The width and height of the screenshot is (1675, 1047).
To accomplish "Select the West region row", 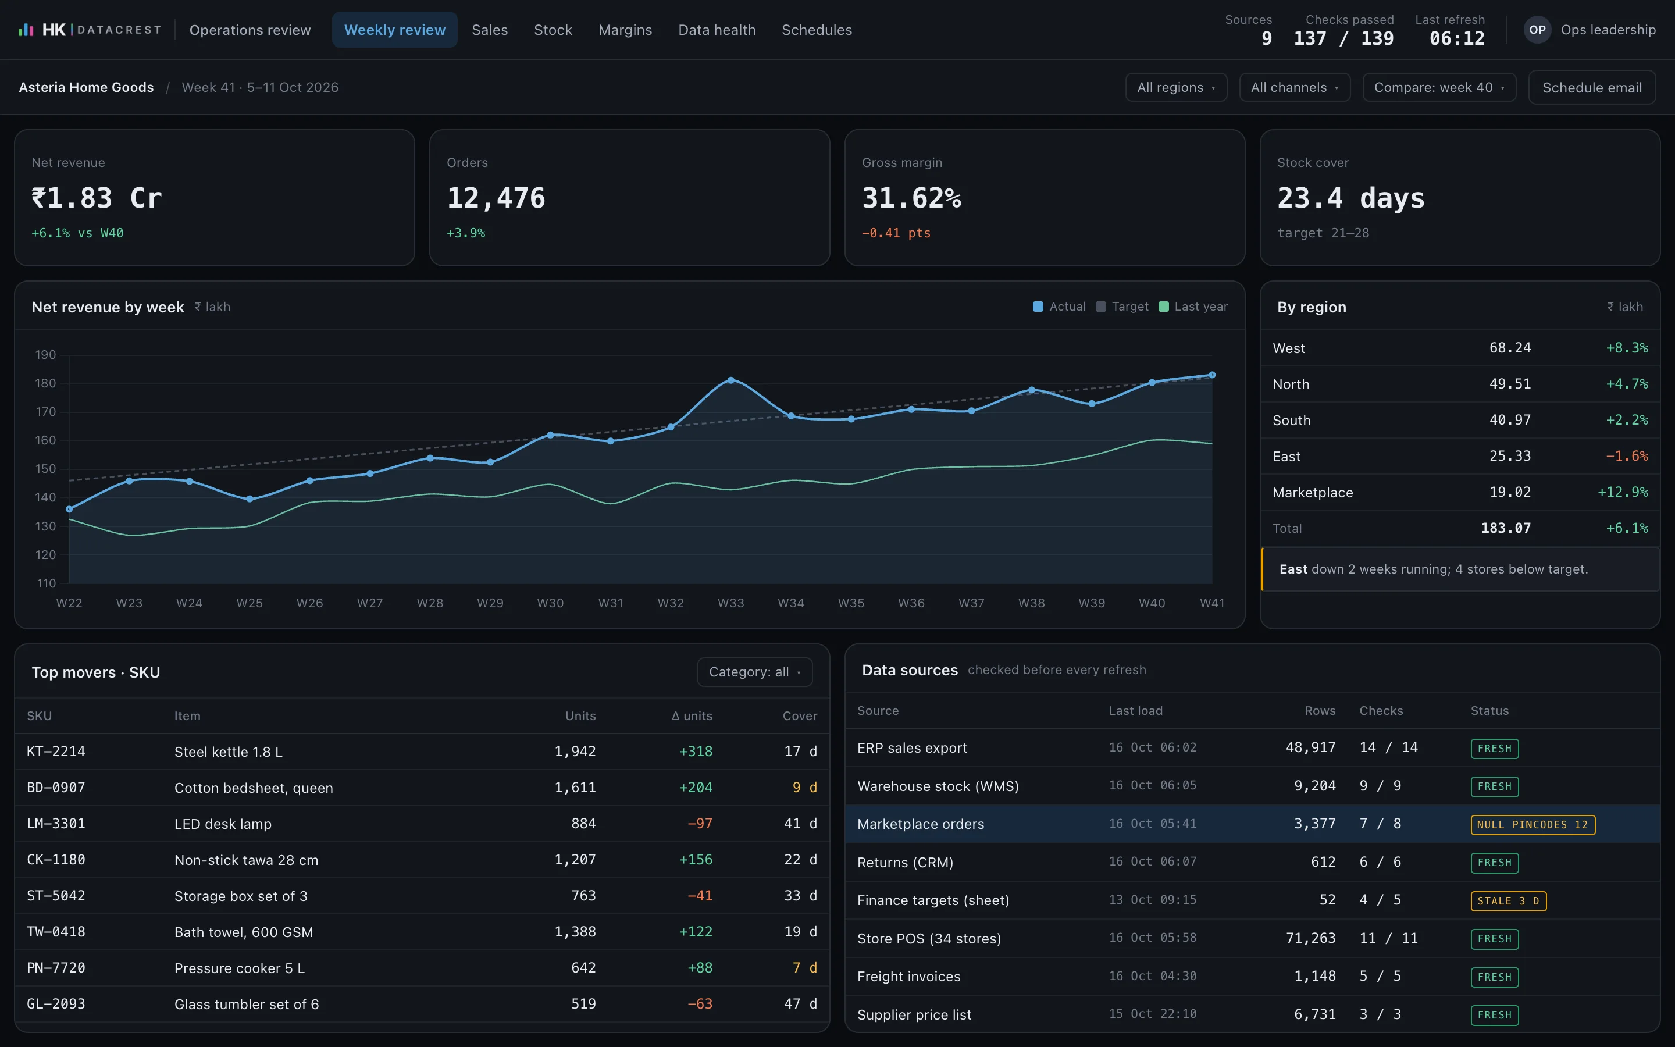I will (x=1460, y=348).
